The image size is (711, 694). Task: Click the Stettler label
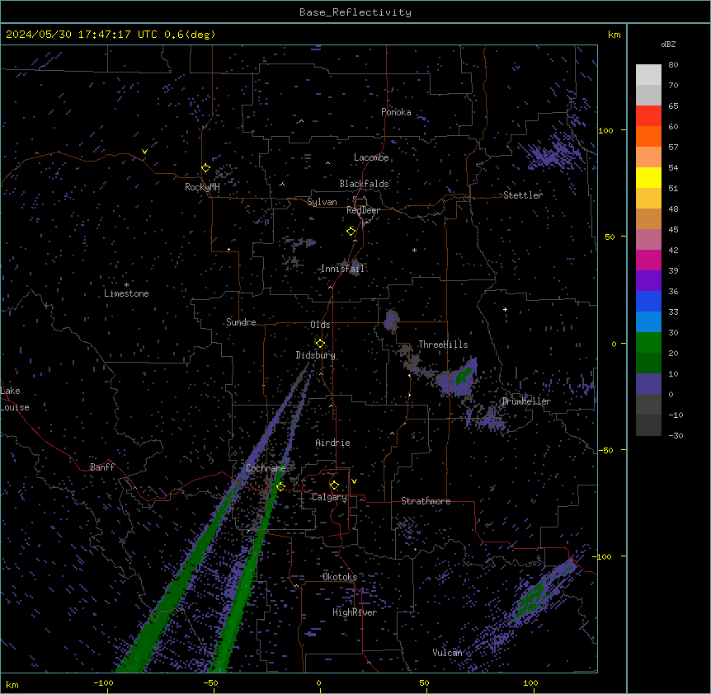(x=523, y=195)
